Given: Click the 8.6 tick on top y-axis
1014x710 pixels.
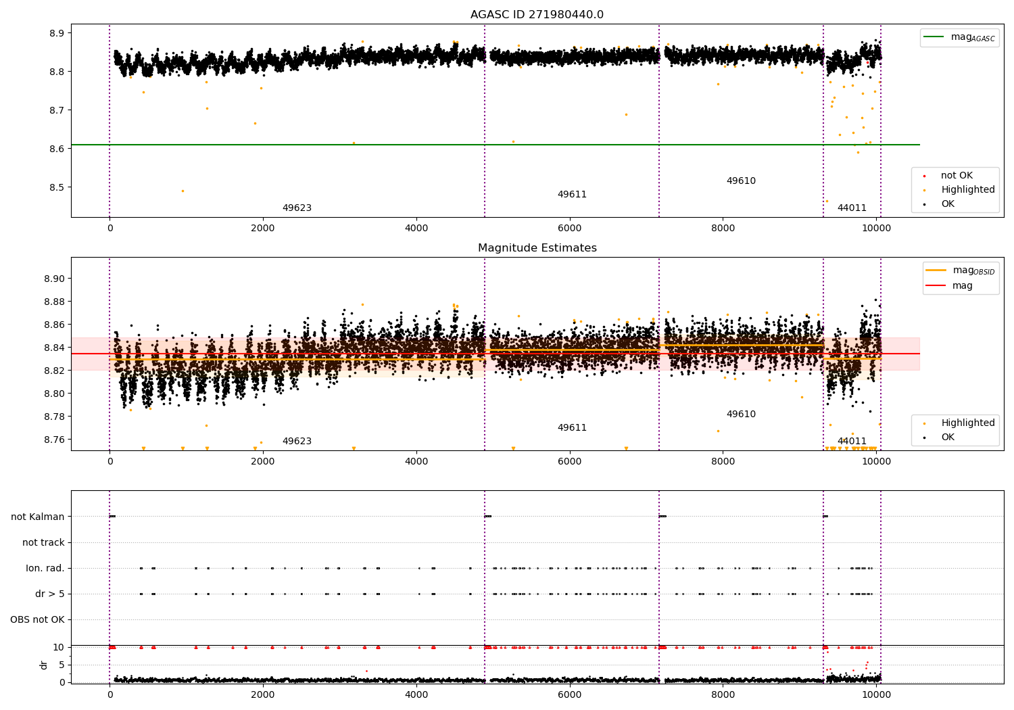Looking at the screenshot, I should click(57, 149).
